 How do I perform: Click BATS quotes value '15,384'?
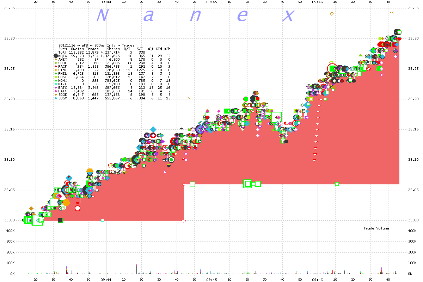point(77,87)
